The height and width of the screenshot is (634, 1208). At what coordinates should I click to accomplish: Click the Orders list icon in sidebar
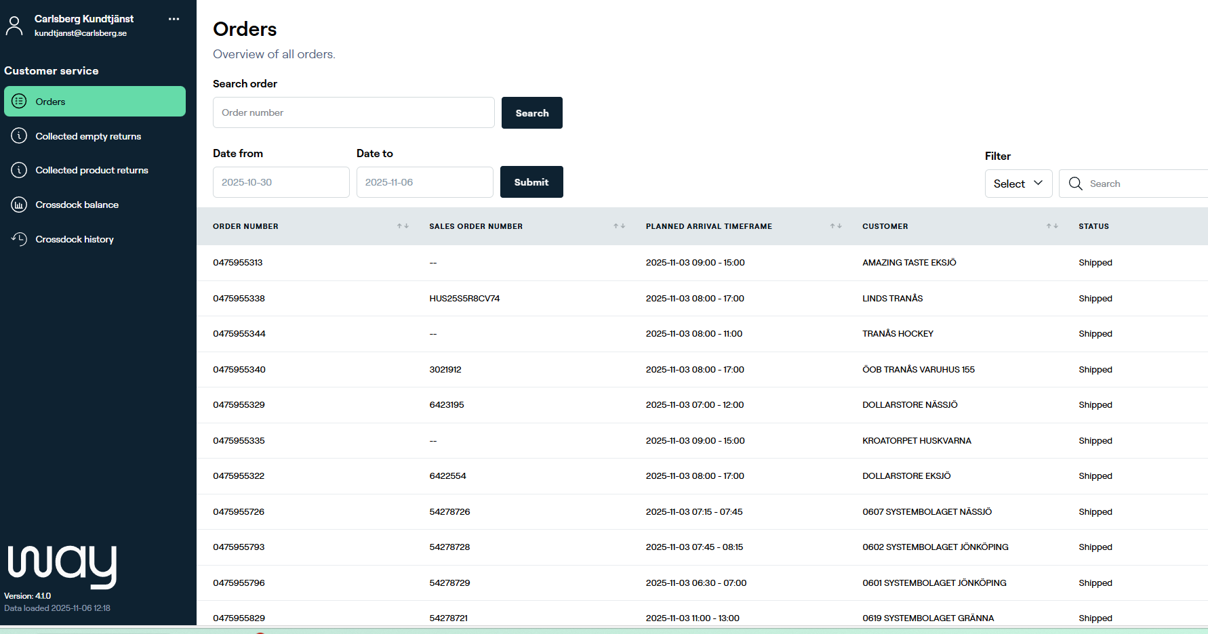(19, 102)
